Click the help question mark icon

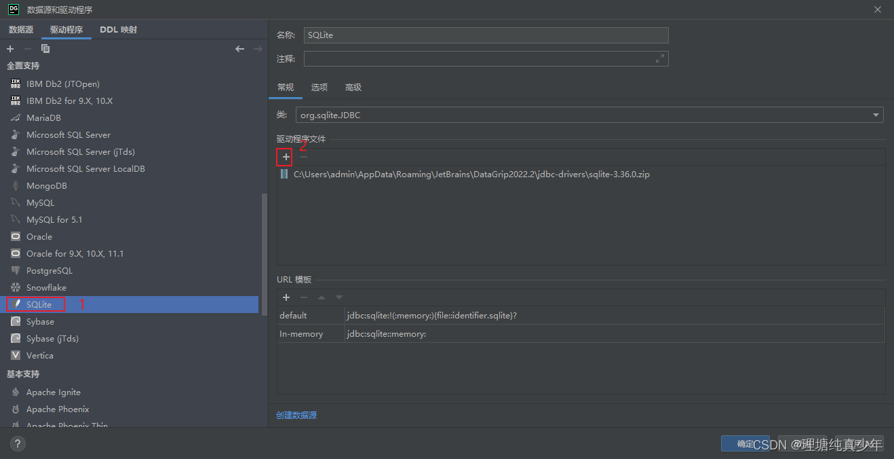point(17,443)
